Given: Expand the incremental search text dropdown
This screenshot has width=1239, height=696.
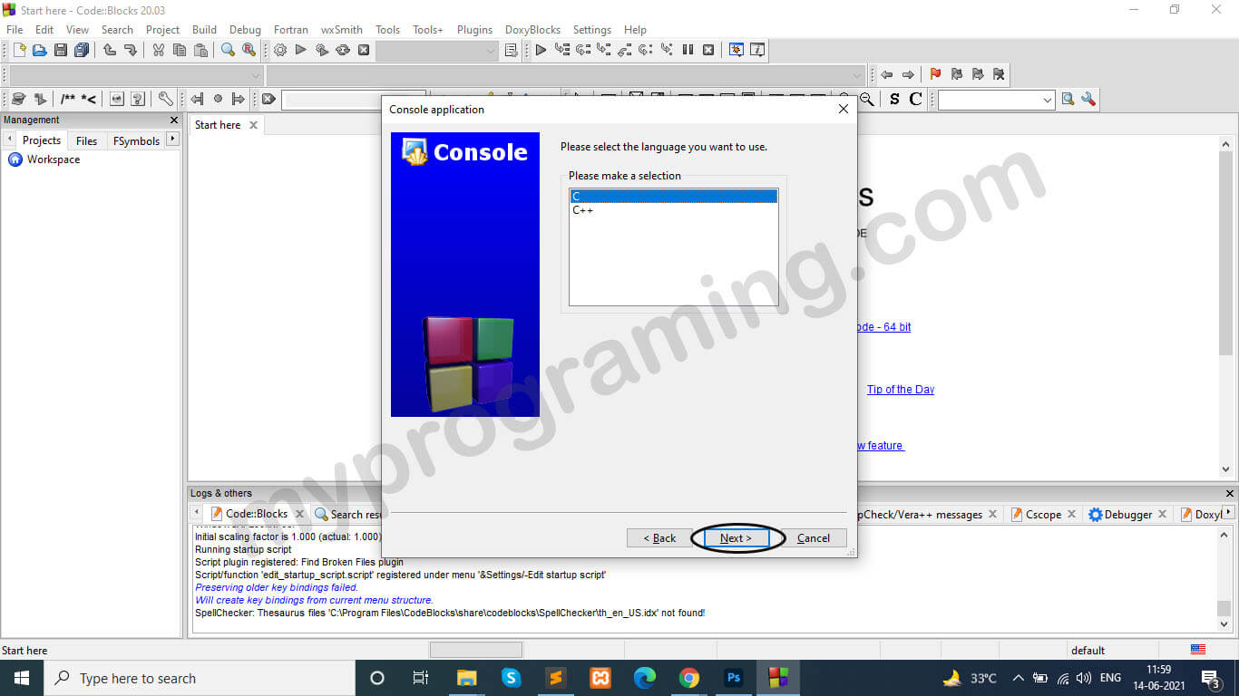Looking at the screenshot, I should click(1047, 100).
